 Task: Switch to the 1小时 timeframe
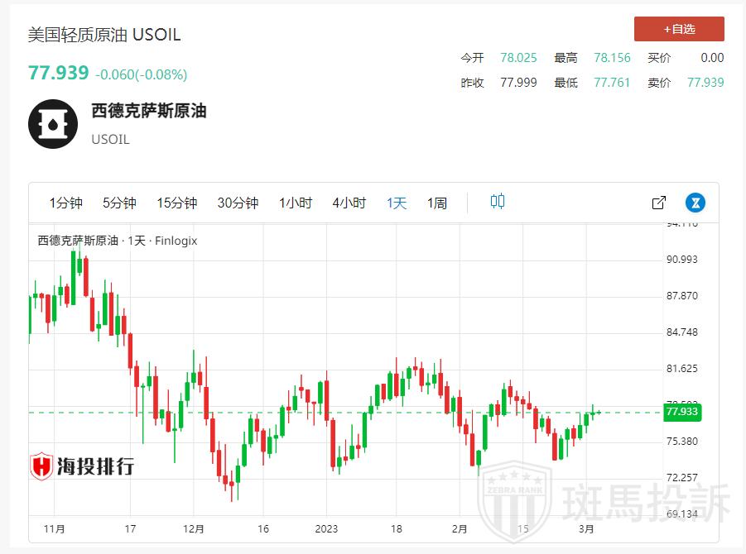(x=296, y=203)
